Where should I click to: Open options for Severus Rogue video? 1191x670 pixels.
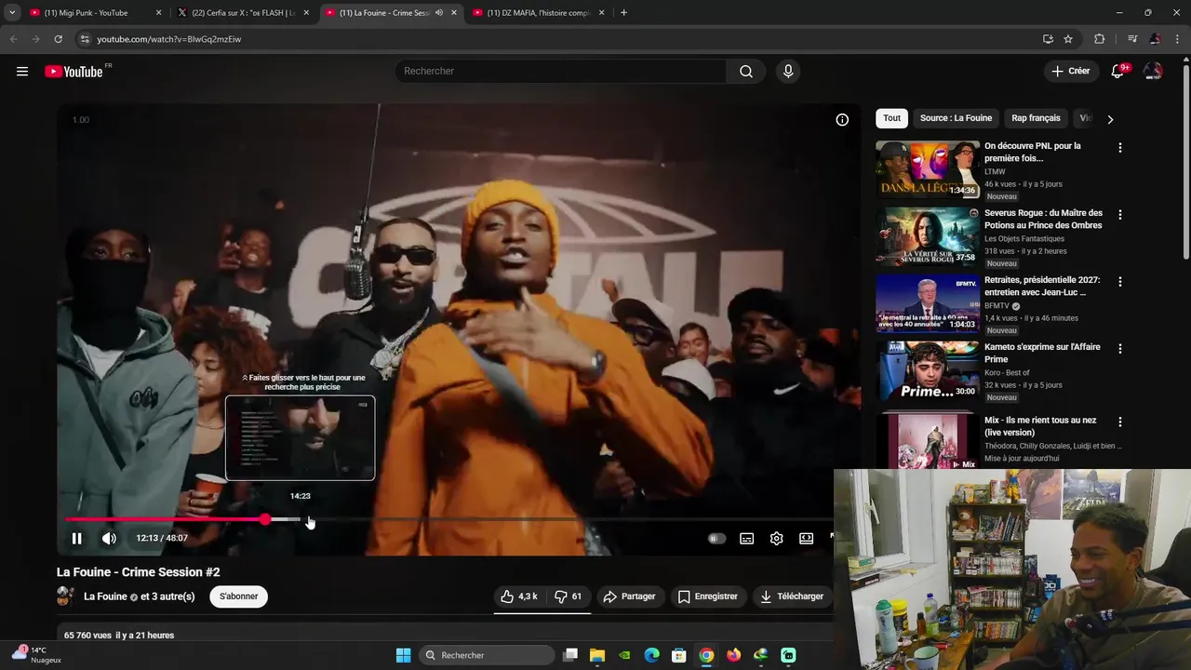coord(1119,215)
